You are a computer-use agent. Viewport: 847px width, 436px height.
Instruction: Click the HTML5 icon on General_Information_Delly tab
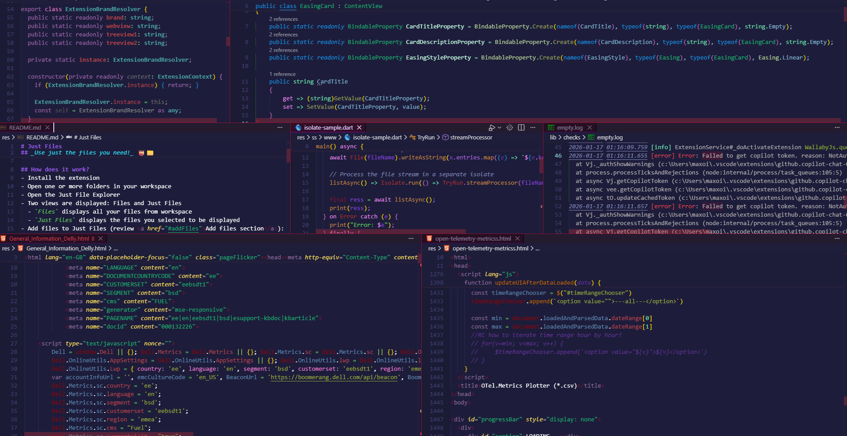click(x=4, y=239)
